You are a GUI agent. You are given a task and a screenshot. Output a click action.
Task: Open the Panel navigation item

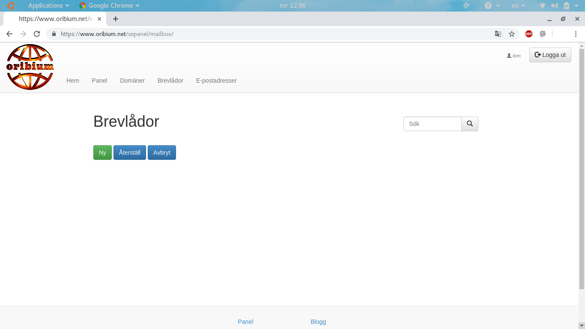pos(99,81)
